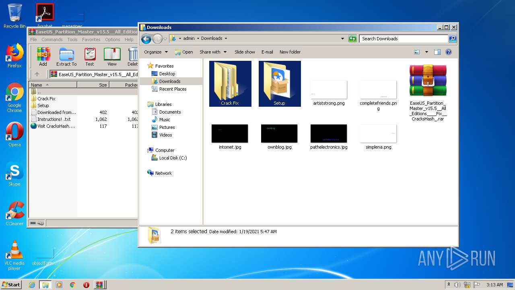Open the WinRAR Commands menu
Viewport: 515px width, 290px height.
[52, 39]
